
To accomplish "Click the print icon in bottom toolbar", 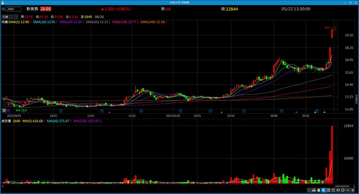I will pyautogui.click(x=314, y=190).
